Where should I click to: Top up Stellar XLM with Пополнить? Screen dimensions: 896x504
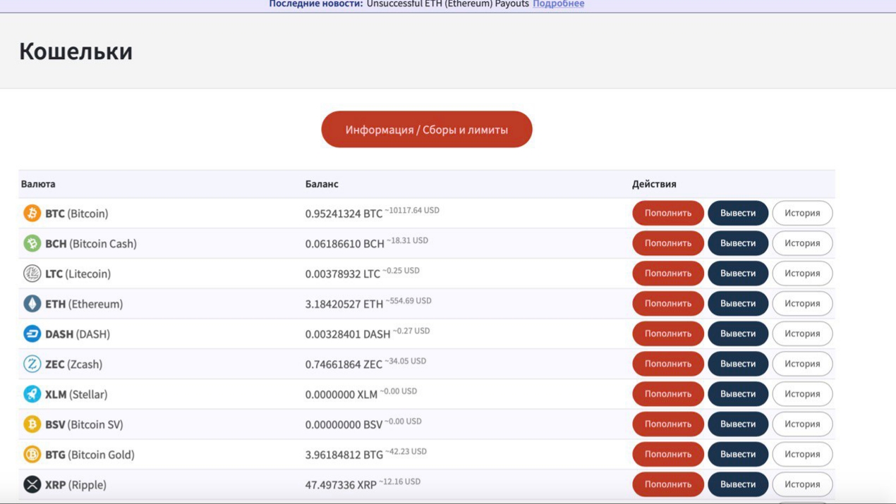pos(668,394)
